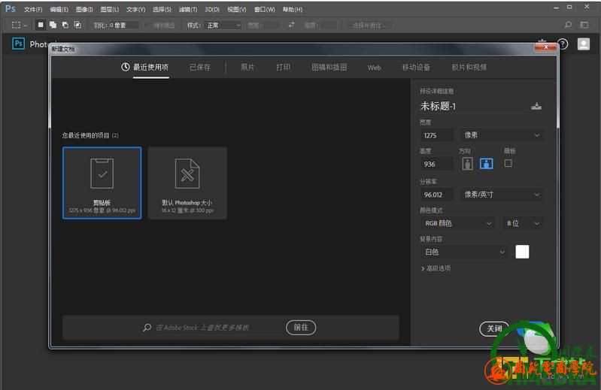The image size is (601, 390).
Task: Choose the Subtract from Selection mode icon
Action: pyautogui.click(x=65, y=25)
